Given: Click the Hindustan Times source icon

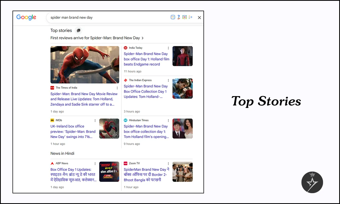Looking at the screenshot, I should [x=126, y=120].
